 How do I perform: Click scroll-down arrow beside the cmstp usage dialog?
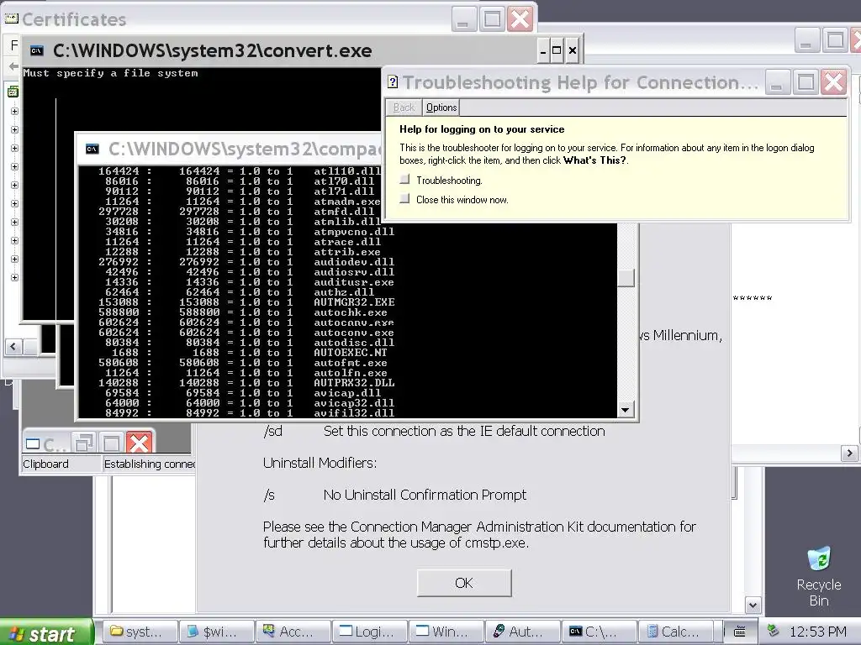coord(753,605)
